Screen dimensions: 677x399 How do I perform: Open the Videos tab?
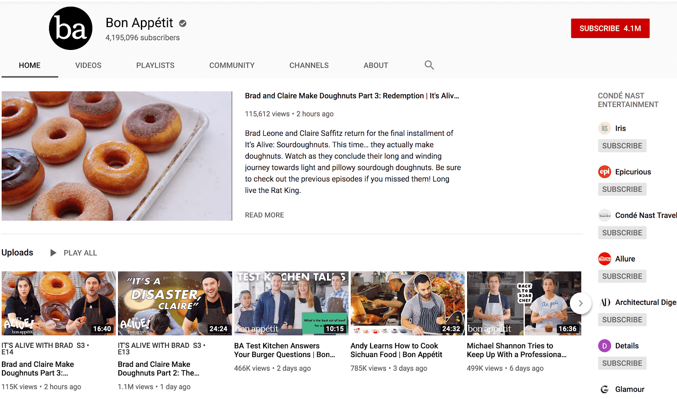coord(88,65)
